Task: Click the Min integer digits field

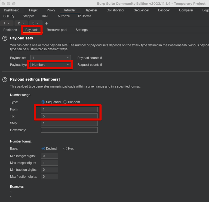Action: (x=50, y=156)
